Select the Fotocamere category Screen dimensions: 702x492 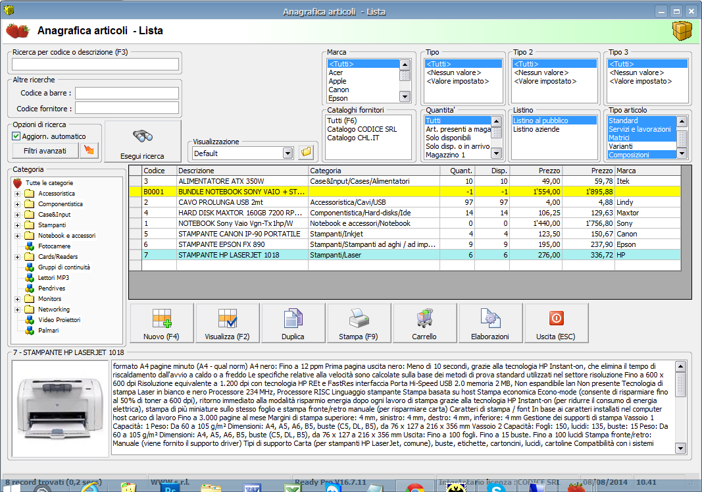tap(54, 246)
